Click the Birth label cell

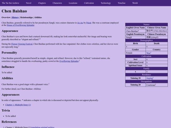[136, 44]
